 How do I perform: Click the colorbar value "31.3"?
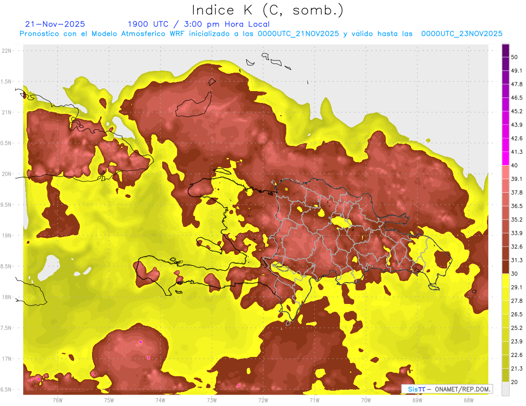(517, 260)
